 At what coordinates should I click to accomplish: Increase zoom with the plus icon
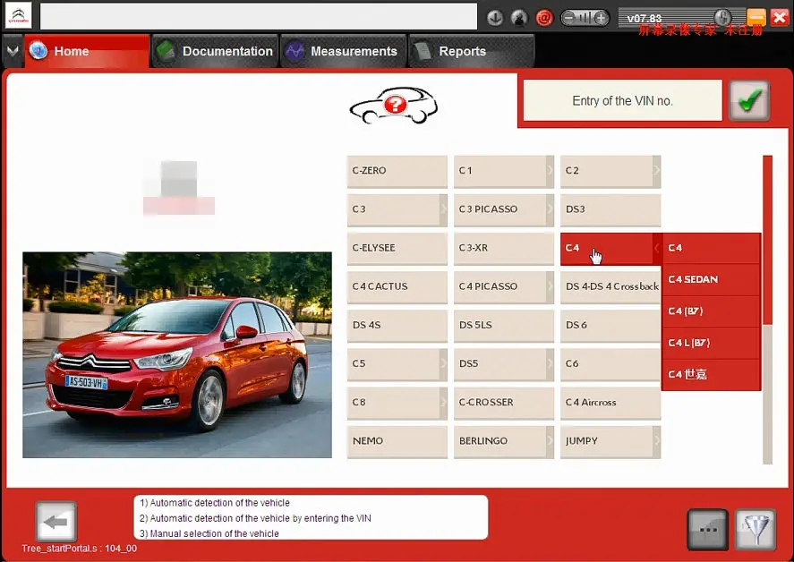(601, 18)
